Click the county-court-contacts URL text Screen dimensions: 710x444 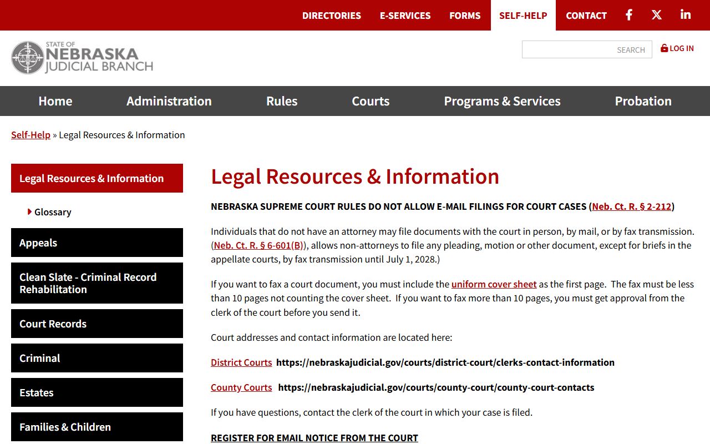[436, 387]
